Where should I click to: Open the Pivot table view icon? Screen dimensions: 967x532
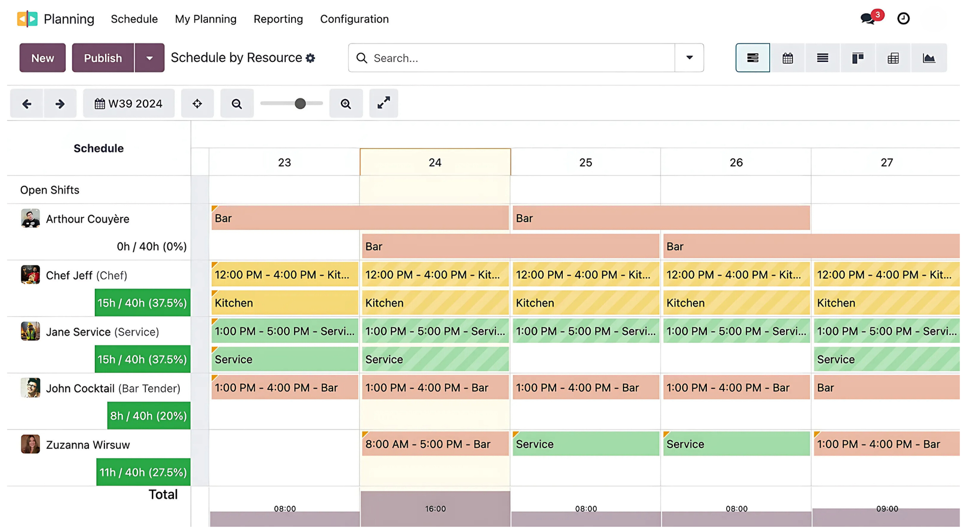coord(893,58)
